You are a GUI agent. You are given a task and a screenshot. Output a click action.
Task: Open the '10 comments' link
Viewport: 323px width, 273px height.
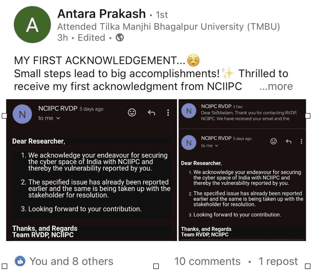[207, 261]
